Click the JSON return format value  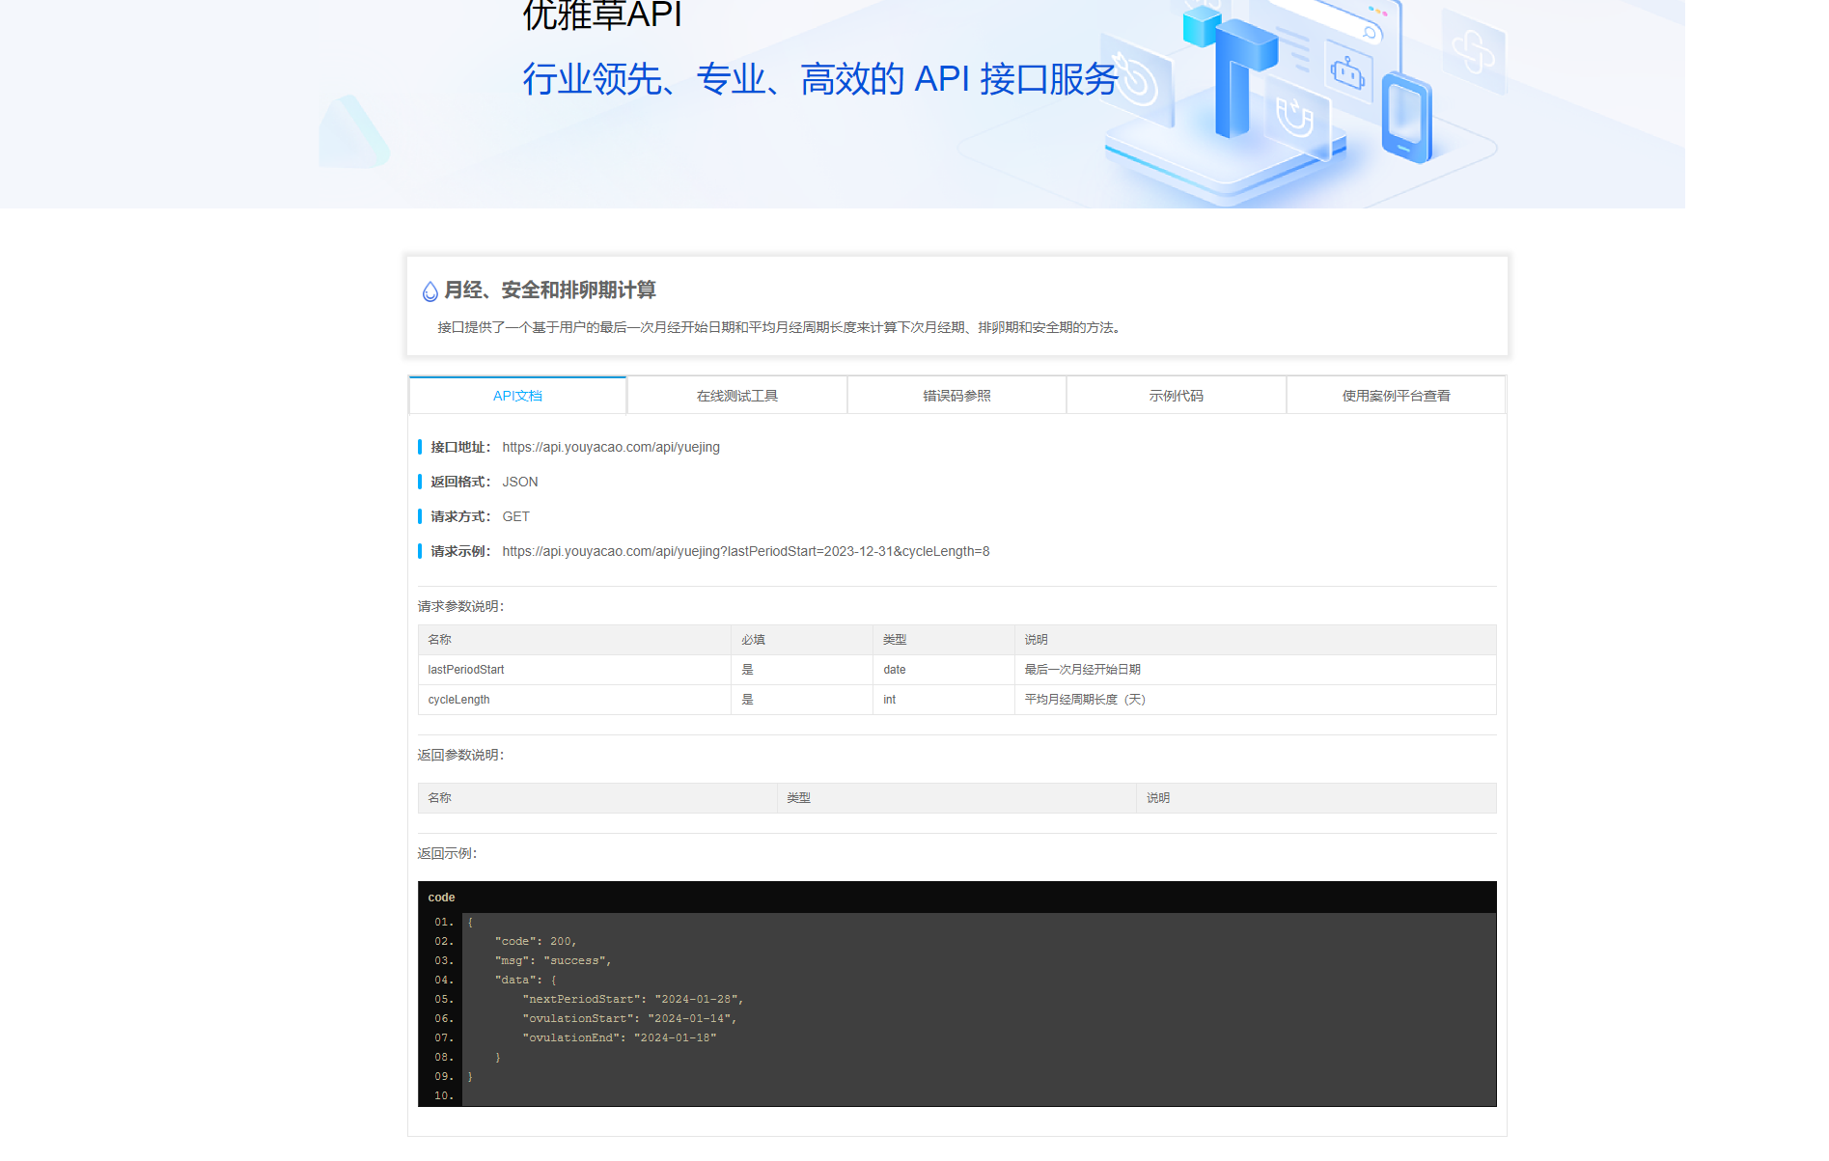pos(520,482)
